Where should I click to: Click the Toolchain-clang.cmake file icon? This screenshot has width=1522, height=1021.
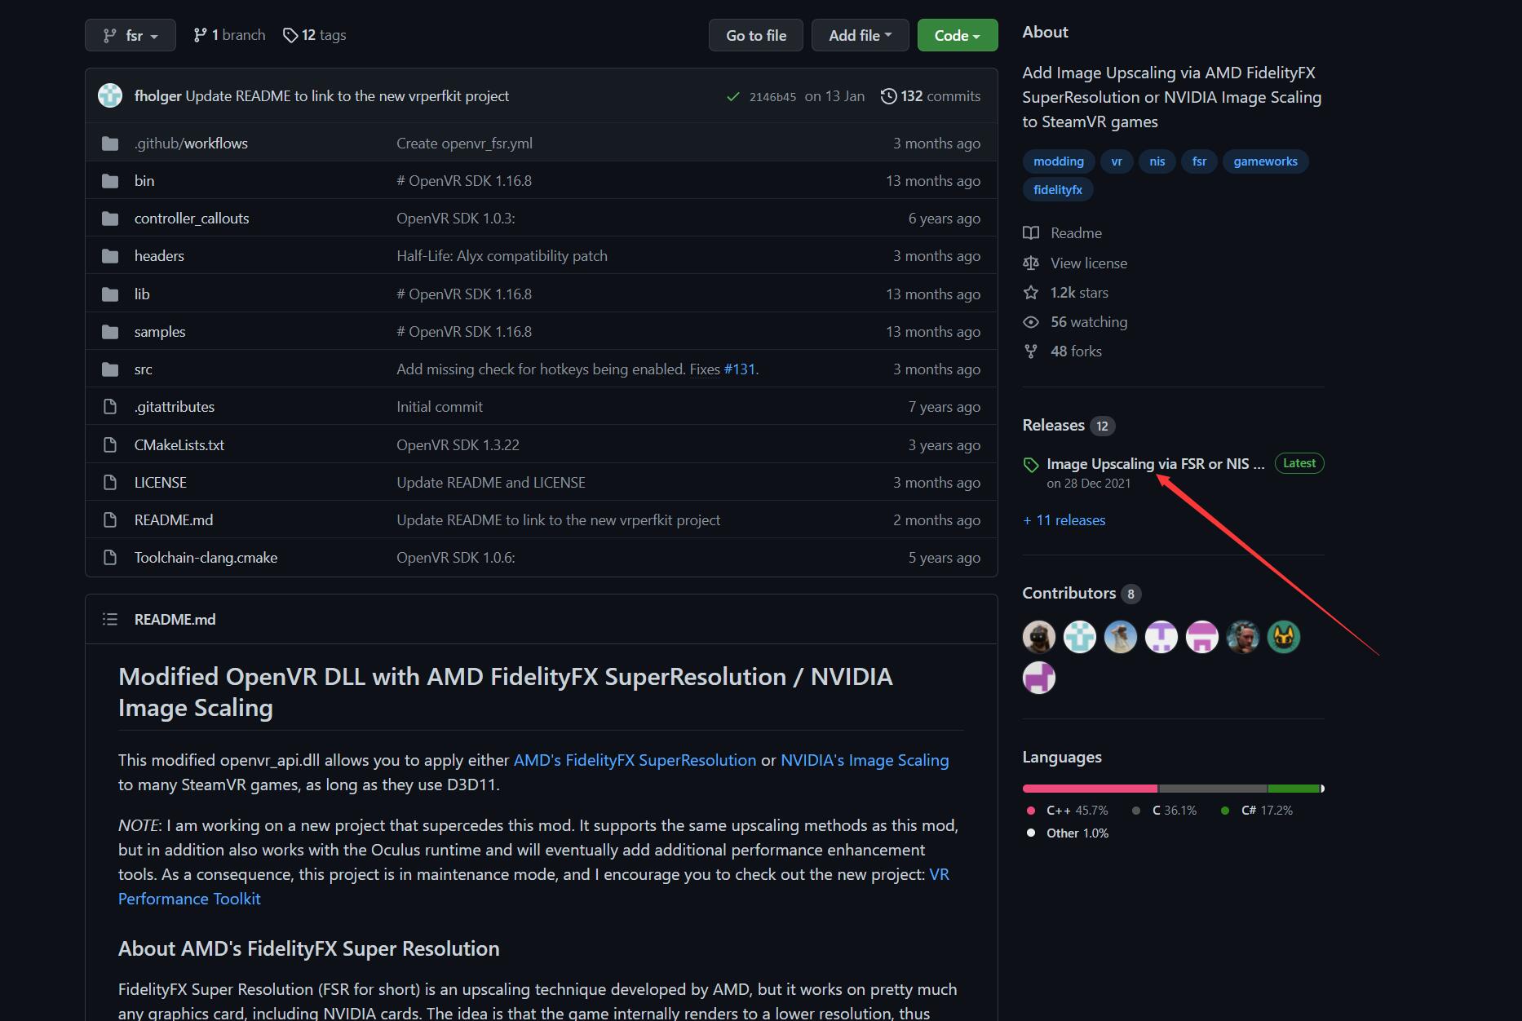pos(110,558)
